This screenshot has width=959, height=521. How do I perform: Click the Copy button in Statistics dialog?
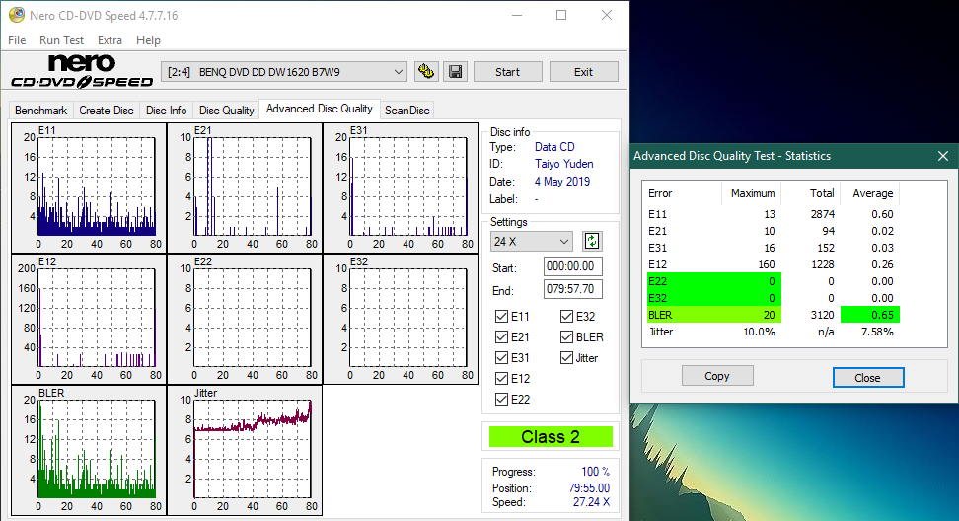(717, 376)
